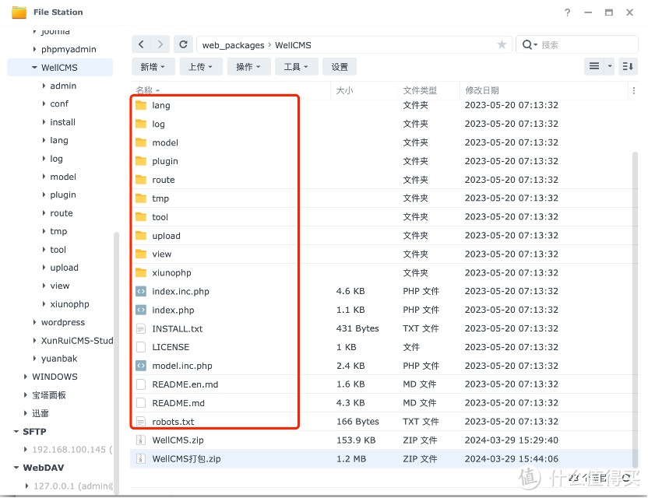Viewport: 648px width, 498px height.
Task: Collapse the SFTP section
Action: pyautogui.click(x=16, y=432)
